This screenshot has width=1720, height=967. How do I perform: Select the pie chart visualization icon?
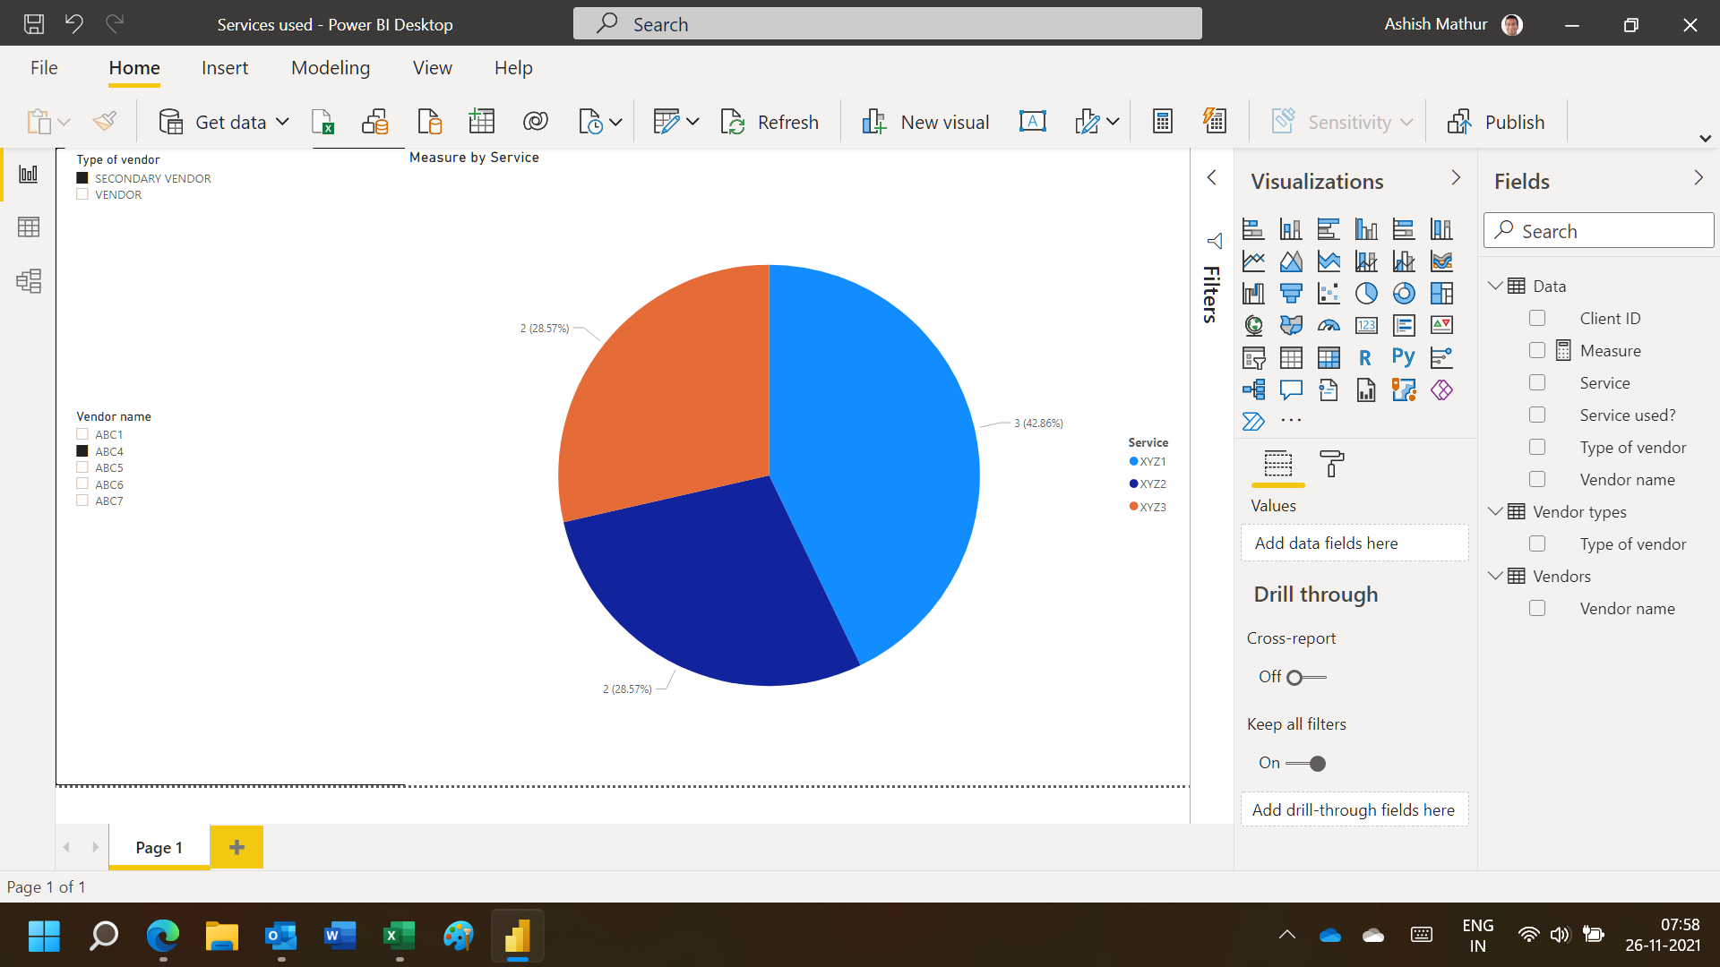click(x=1366, y=294)
